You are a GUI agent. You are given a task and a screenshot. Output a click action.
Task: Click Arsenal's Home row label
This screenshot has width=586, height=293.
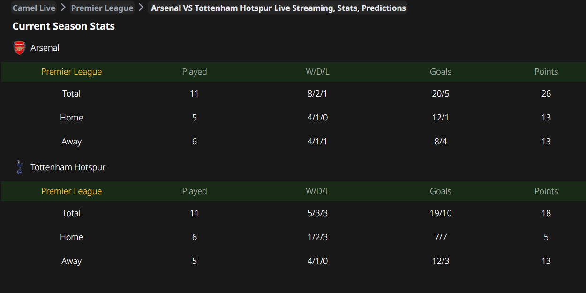pos(71,118)
